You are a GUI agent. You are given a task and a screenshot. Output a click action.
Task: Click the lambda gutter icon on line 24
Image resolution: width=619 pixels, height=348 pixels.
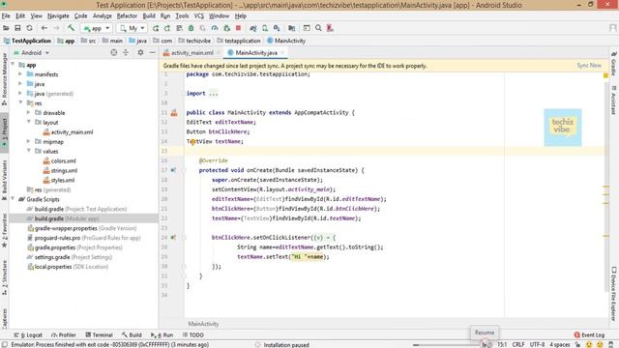pos(173,238)
